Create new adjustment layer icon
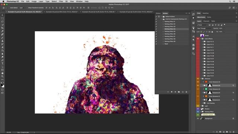The height and width of the screenshot is (134, 238). point(223,132)
